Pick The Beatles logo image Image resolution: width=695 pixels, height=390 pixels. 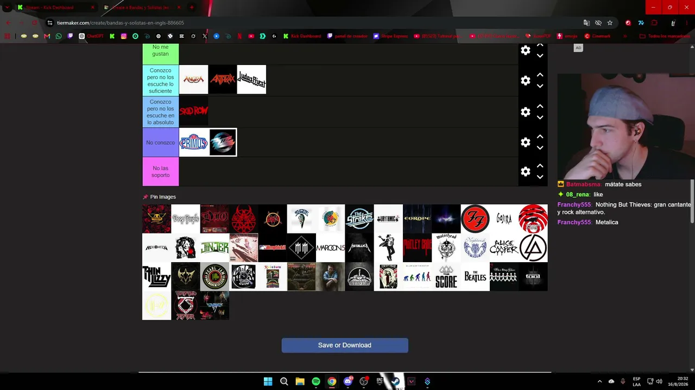click(x=475, y=277)
